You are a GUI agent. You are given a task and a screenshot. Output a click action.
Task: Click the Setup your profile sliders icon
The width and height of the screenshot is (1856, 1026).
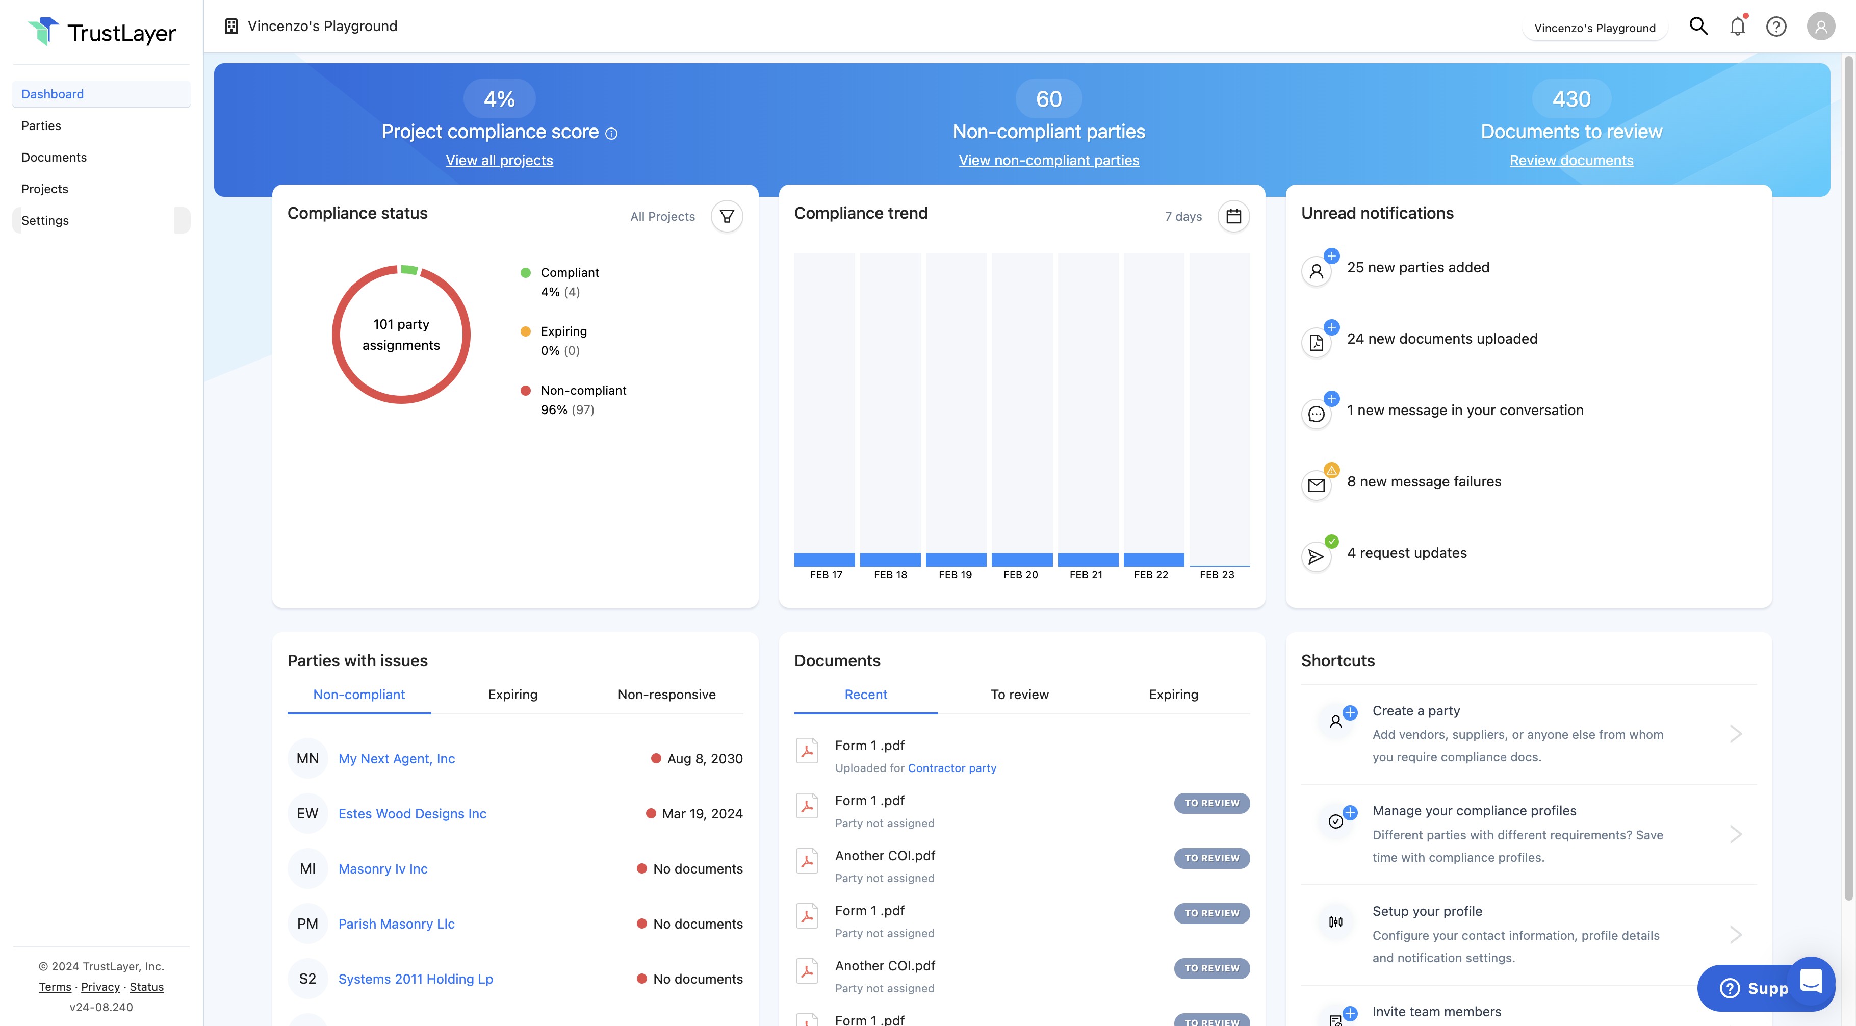click(x=1336, y=921)
